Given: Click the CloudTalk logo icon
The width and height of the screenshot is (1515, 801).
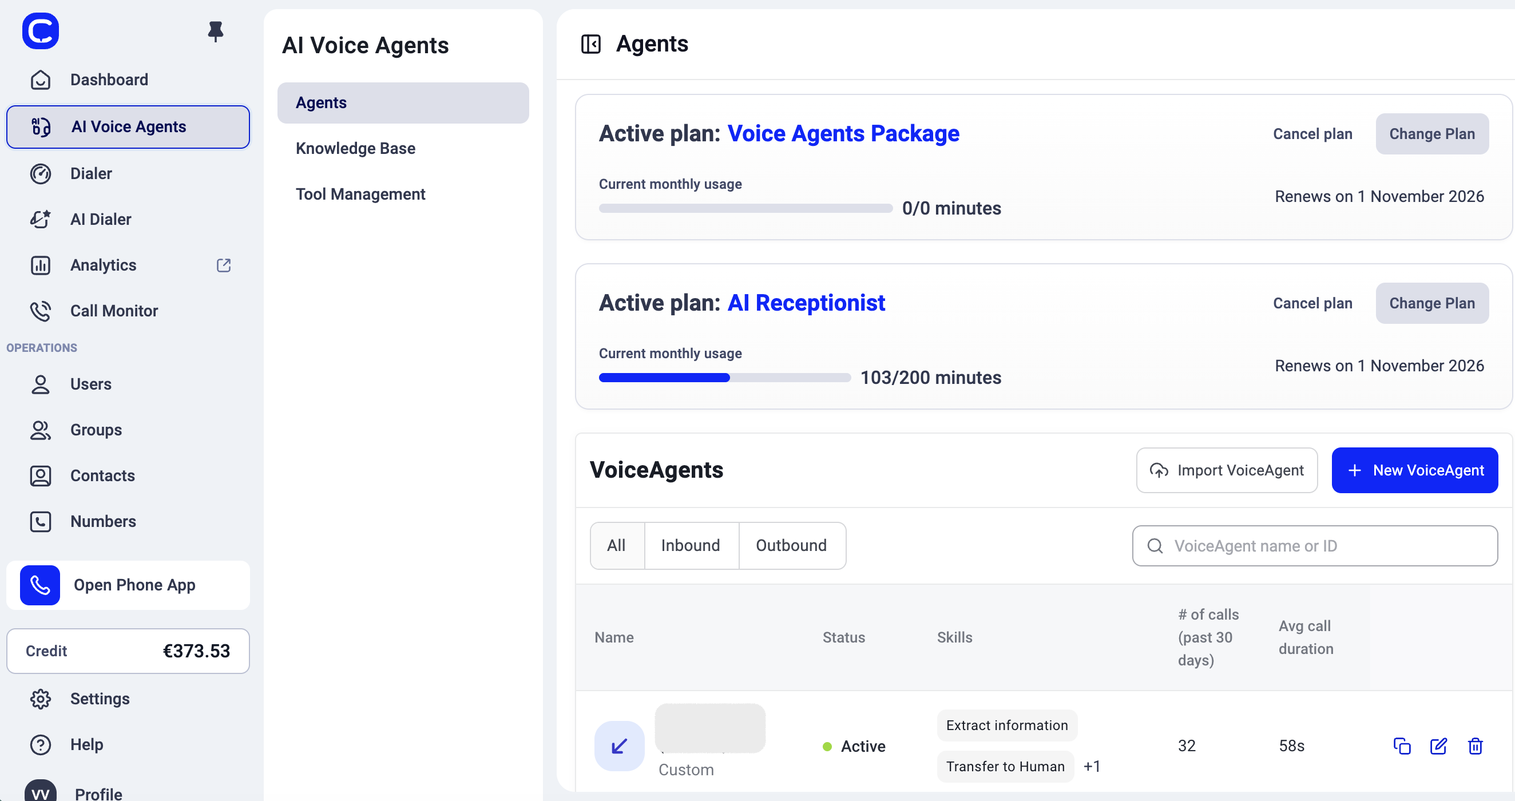Looking at the screenshot, I should (x=41, y=30).
